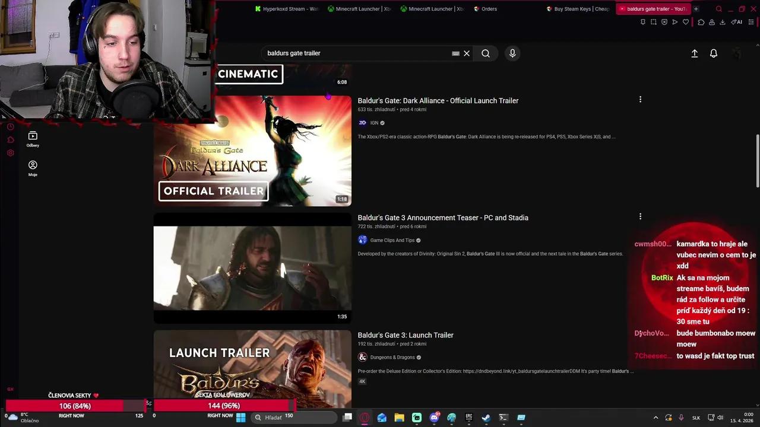Screen dimensions: 760x427
Task: Open the terminal app from the taskbar
Action: coord(503,418)
